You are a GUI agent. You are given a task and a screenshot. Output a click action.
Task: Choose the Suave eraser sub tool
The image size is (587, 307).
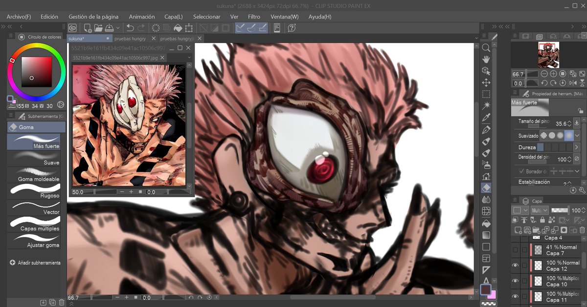pos(34,158)
